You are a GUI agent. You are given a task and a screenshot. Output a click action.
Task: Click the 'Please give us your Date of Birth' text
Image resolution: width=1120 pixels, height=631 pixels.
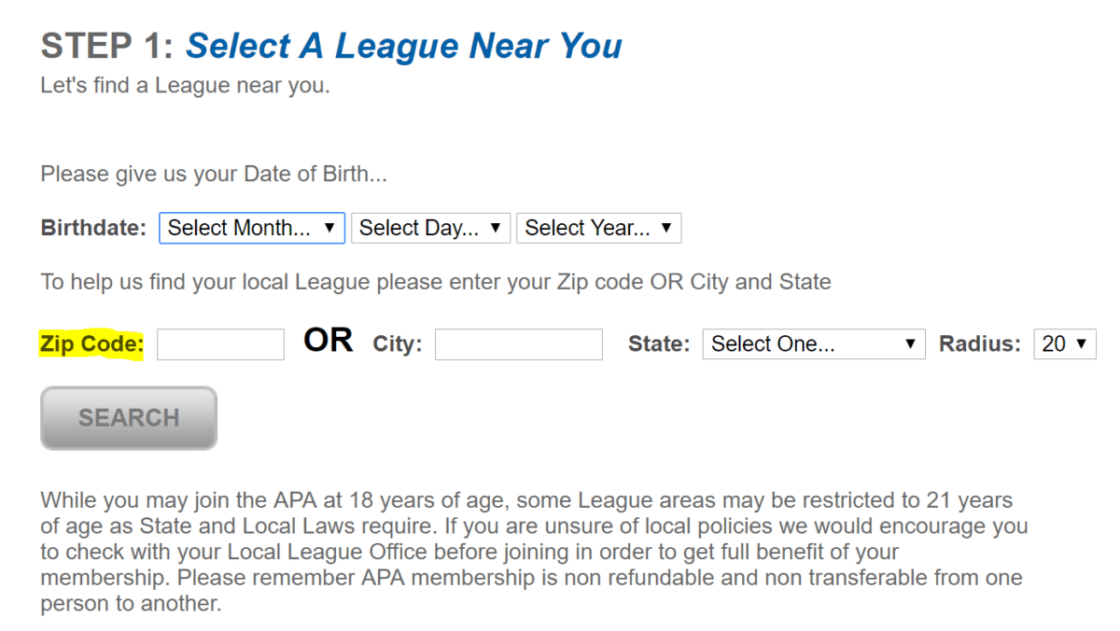[213, 175]
